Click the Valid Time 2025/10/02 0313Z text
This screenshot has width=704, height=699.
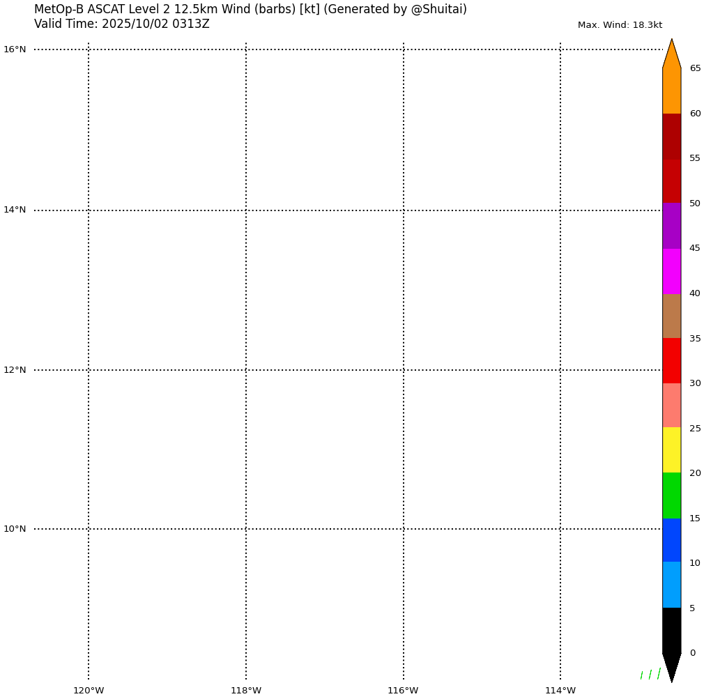pyautogui.click(x=121, y=24)
